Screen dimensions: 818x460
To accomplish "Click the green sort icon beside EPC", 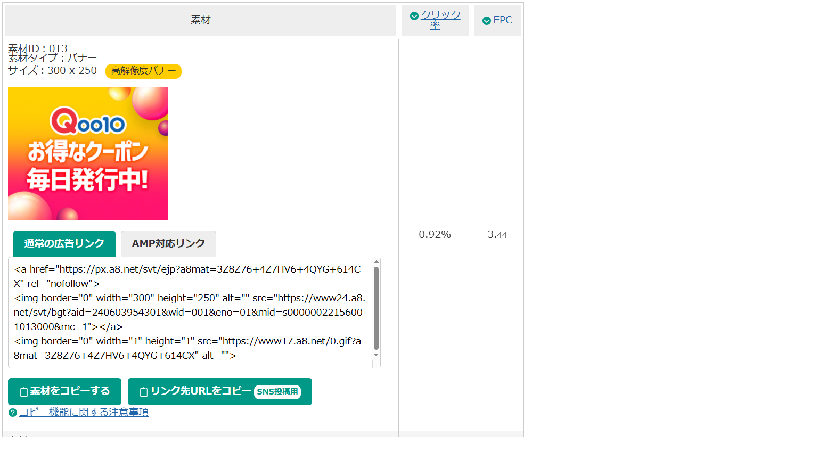I will (487, 21).
